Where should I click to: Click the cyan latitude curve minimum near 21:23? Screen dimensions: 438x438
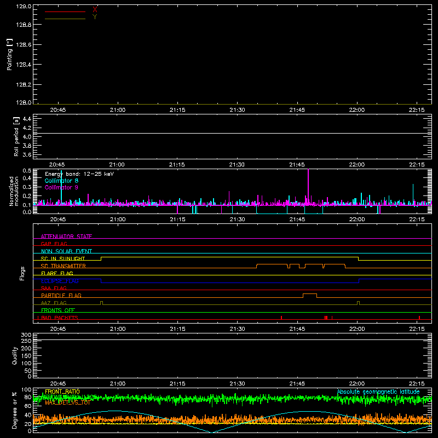click(x=211, y=432)
